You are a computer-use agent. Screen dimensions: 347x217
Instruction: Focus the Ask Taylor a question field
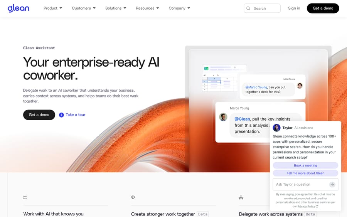pos(305,185)
